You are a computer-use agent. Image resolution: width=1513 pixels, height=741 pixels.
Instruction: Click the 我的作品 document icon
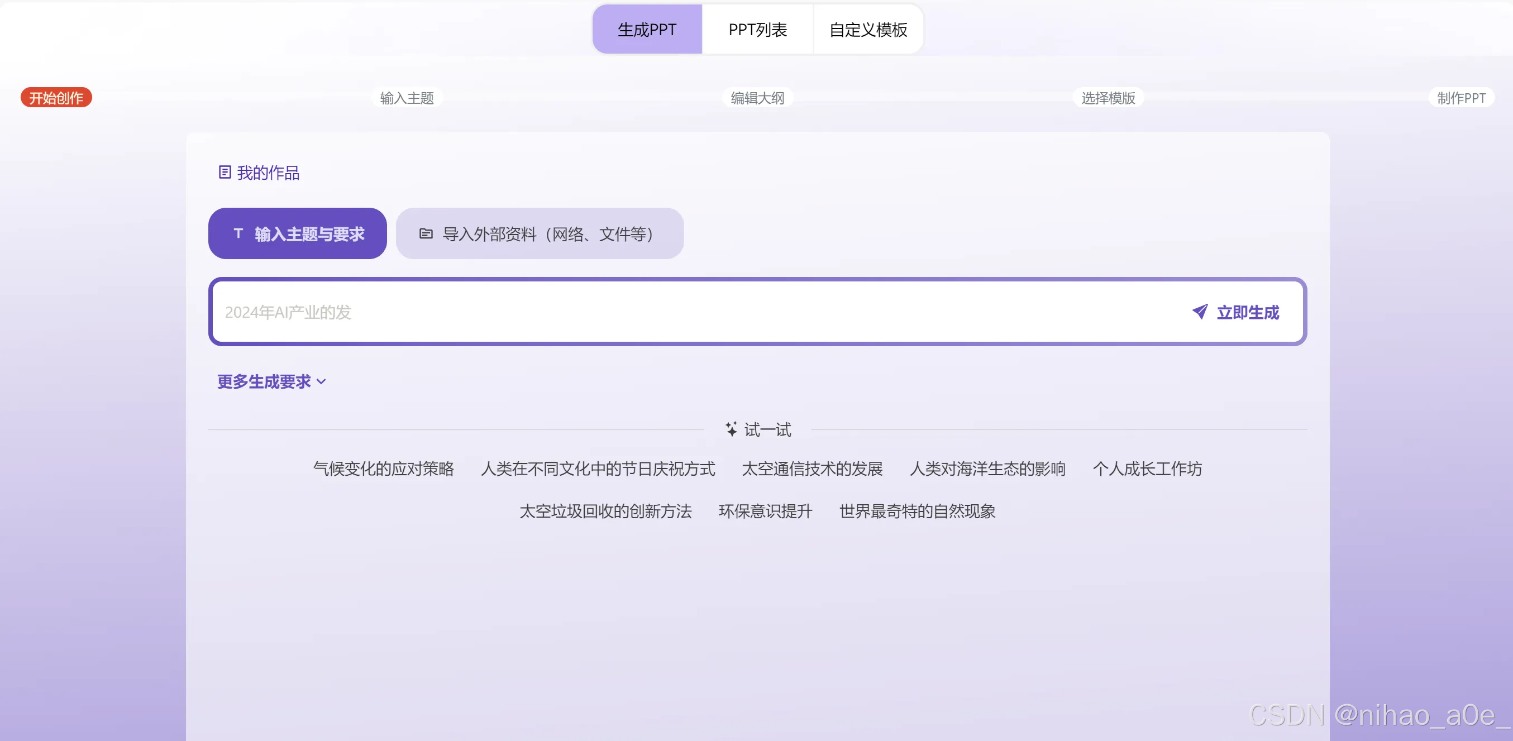click(225, 173)
